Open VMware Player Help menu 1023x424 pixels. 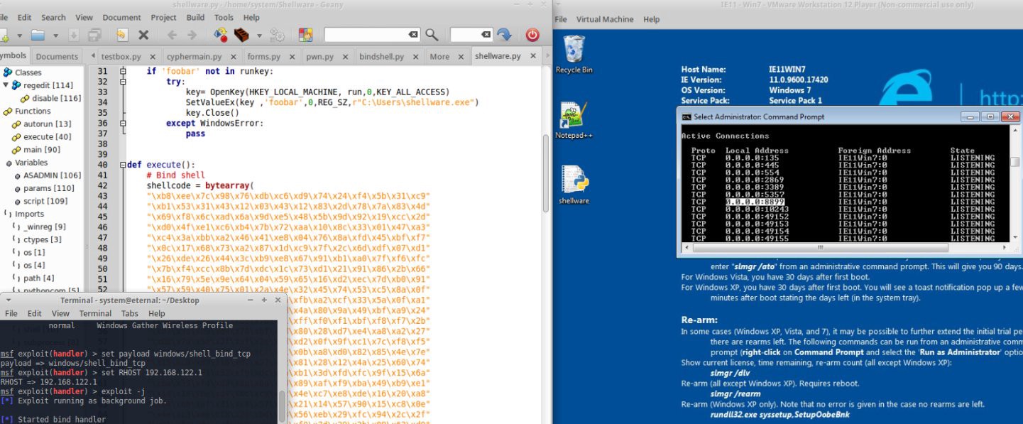coord(651,19)
